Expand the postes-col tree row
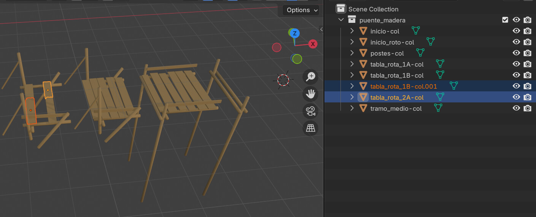This screenshot has height=217, width=536. (x=352, y=53)
